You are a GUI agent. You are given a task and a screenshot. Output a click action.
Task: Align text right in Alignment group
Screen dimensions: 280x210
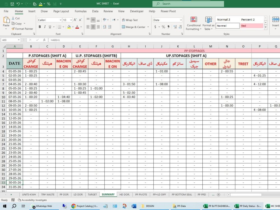[98, 27]
